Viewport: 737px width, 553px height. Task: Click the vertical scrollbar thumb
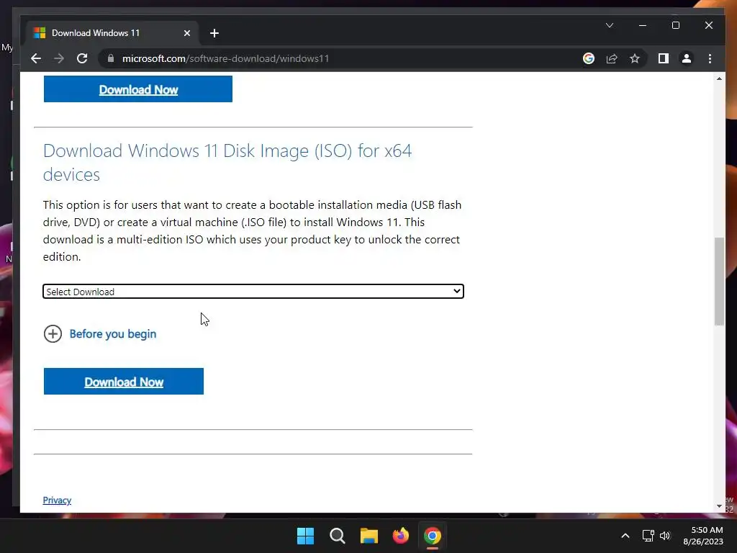coord(719,282)
